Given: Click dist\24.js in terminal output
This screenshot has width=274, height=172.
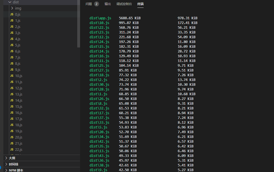Looking at the screenshot, I should click(99, 42).
